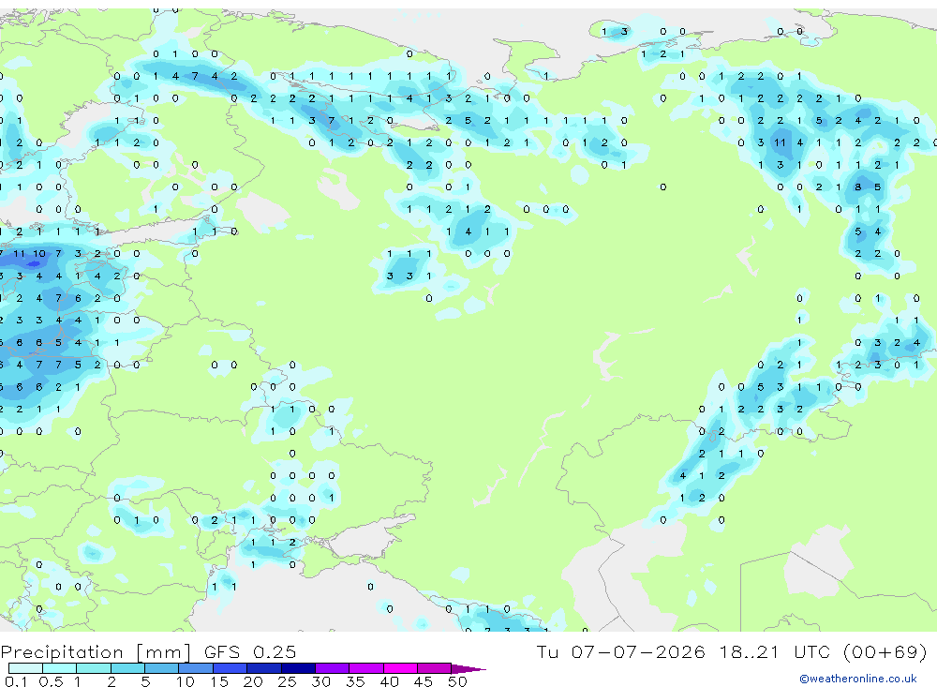Click the 35–40 mm purple legend swatch
The image size is (937, 687).
366,668
